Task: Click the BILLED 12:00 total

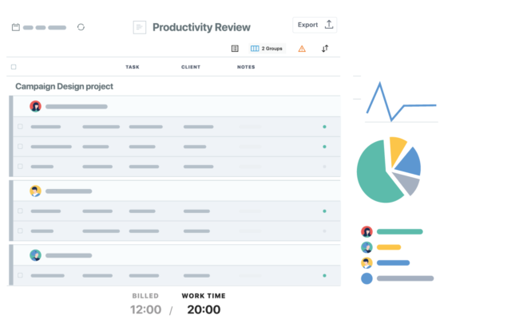Action: click(145, 304)
